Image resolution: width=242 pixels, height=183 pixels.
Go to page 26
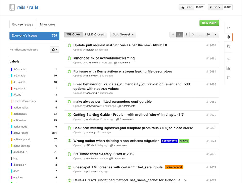pyautogui.click(x=208, y=34)
